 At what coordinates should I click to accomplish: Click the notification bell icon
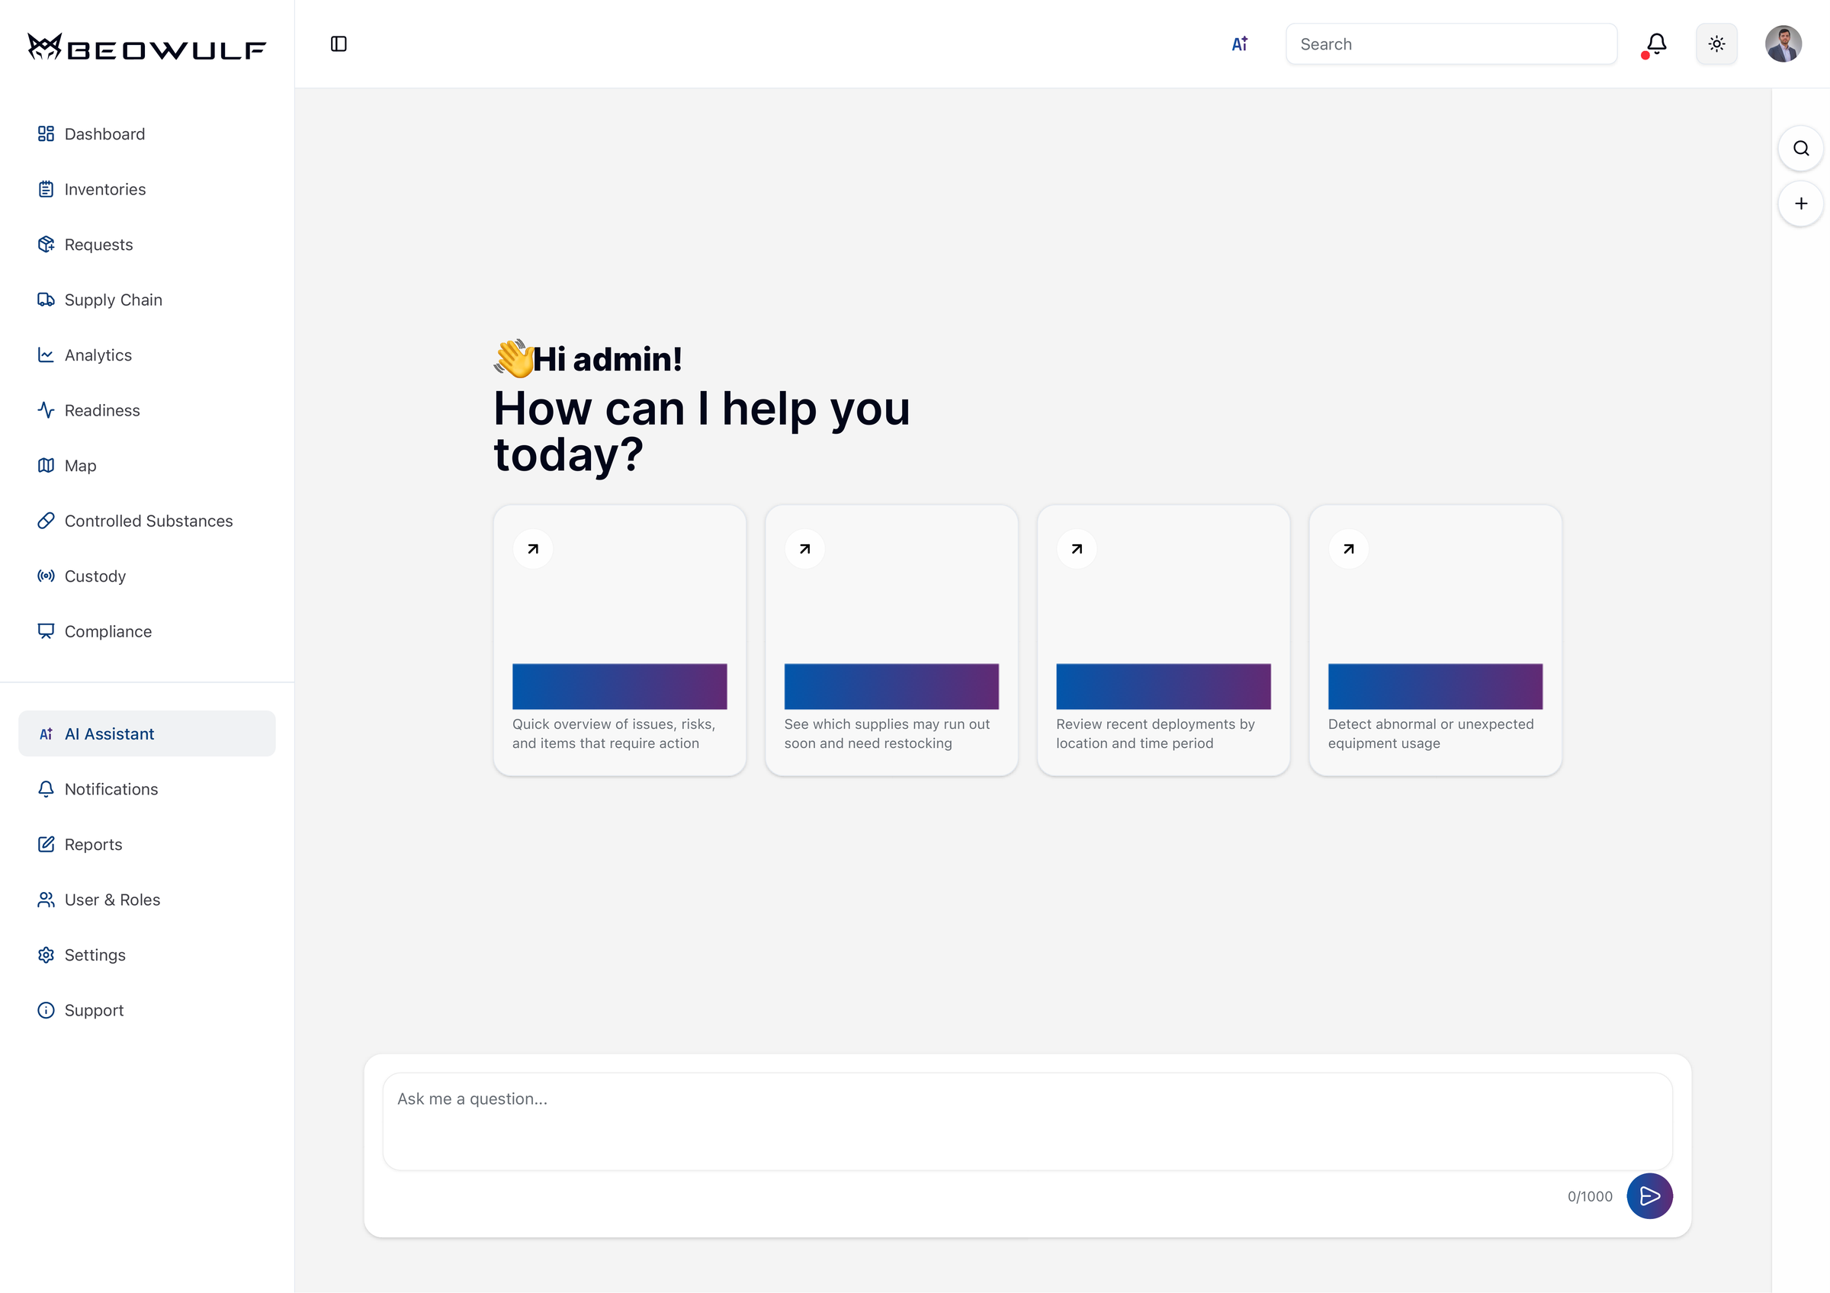[x=1655, y=43]
